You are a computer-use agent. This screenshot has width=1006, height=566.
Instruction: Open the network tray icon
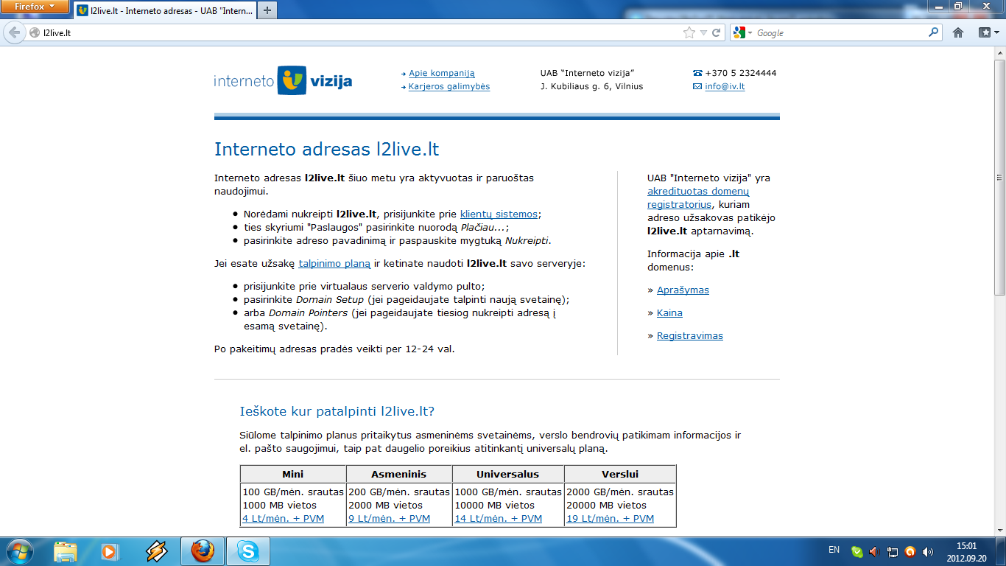[x=892, y=551]
